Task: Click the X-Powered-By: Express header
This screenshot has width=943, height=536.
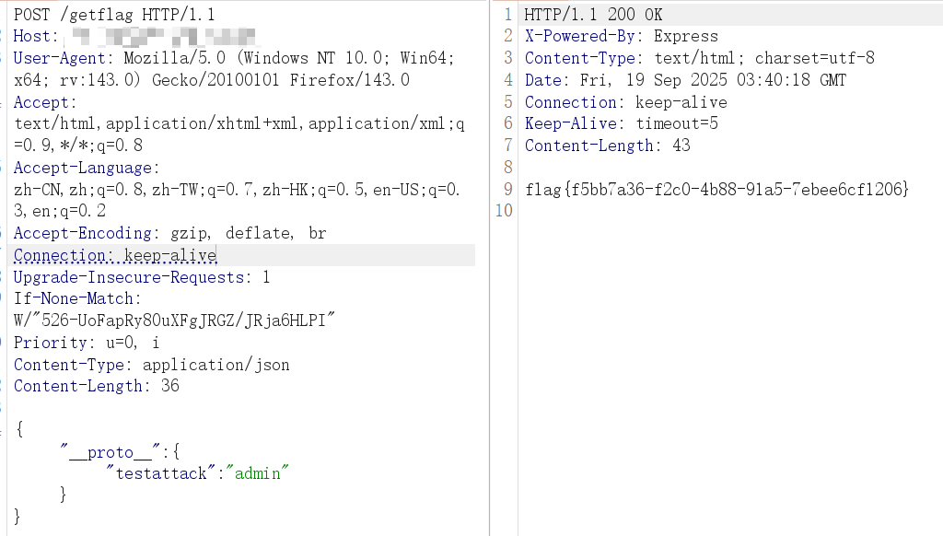Action: click(x=621, y=37)
